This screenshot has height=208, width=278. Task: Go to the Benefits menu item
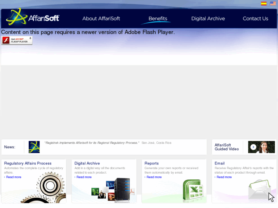click(x=158, y=18)
